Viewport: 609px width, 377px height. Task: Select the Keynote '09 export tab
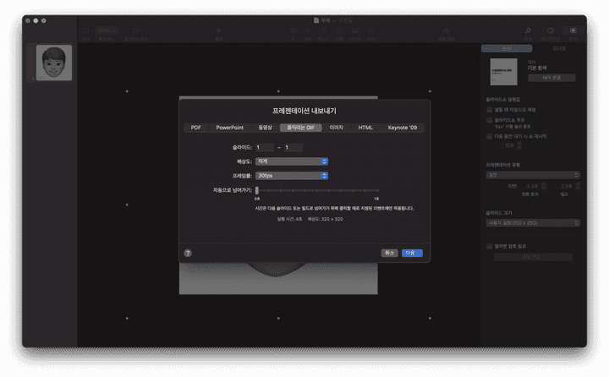402,128
